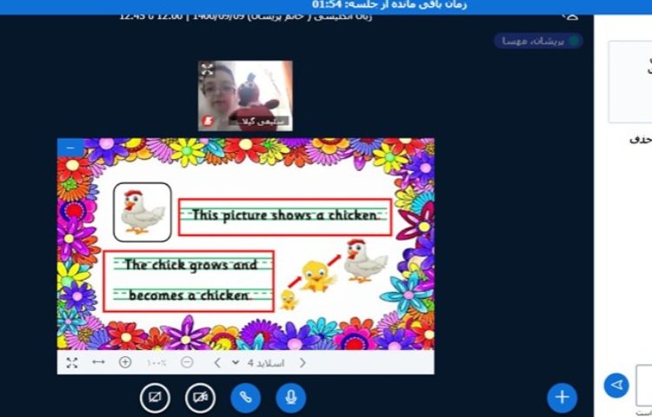This screenshot has width=652, height=417.
Task: Click the left chevron beside slide selector
Action: pos(217,362)
